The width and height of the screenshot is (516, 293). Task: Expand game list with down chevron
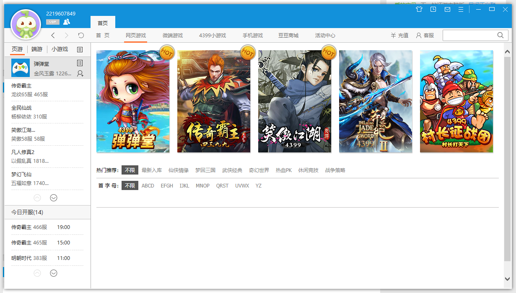(54, 198)
